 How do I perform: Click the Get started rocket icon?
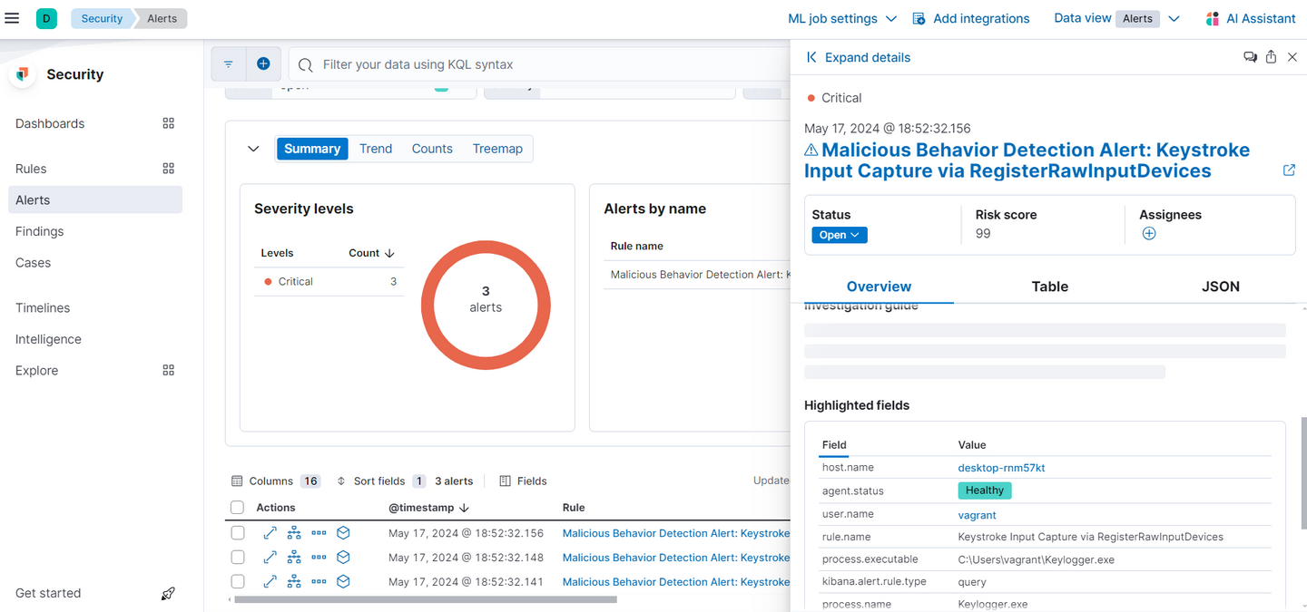click(x=168, y=594)
